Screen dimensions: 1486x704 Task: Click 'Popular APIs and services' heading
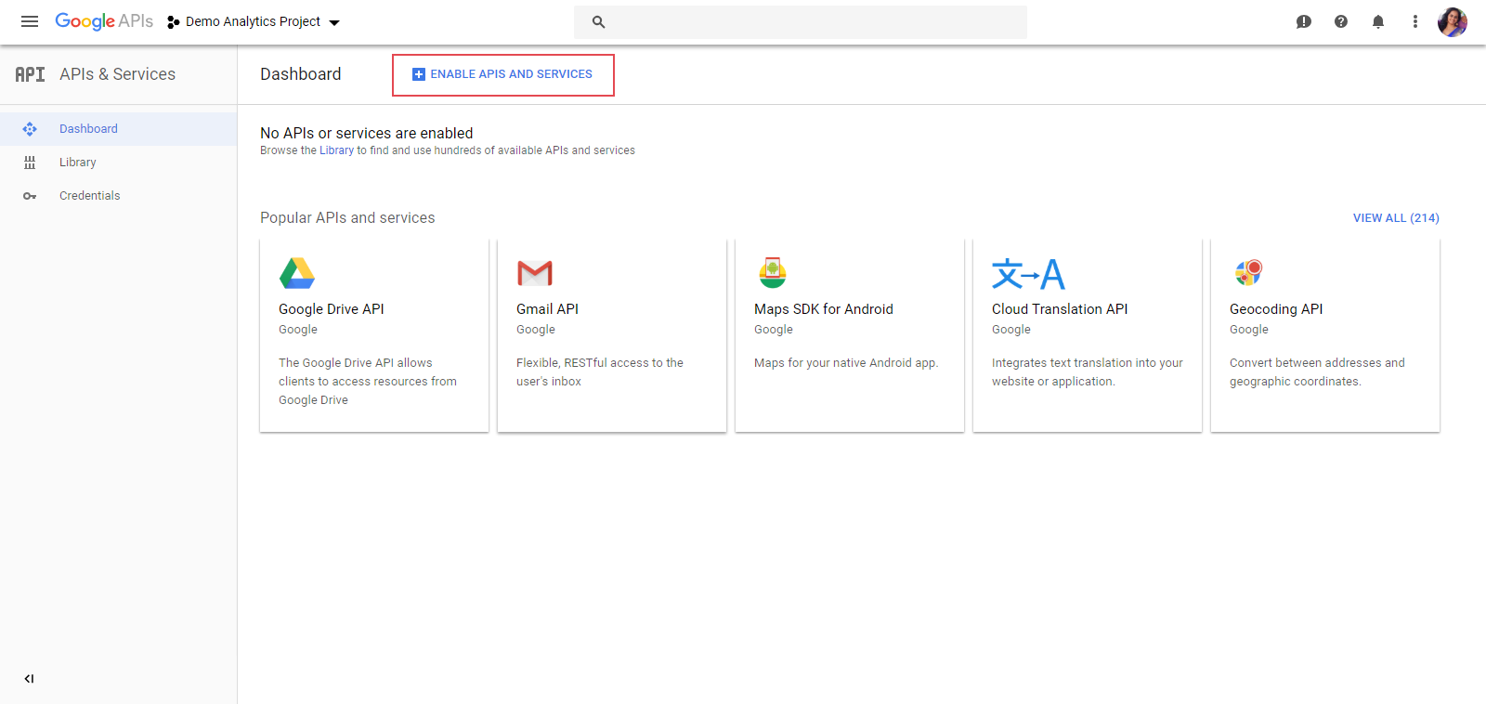(347, 218)
